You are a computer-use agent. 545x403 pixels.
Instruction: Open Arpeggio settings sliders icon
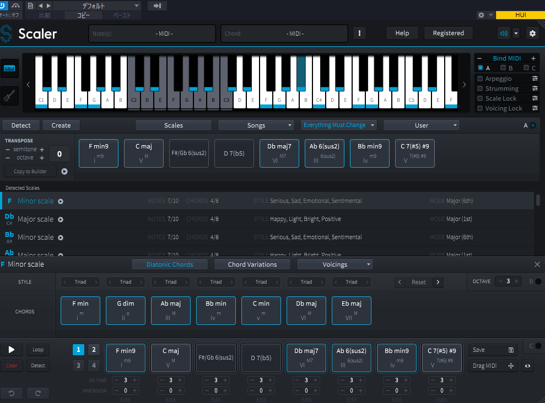pos(535,79)
